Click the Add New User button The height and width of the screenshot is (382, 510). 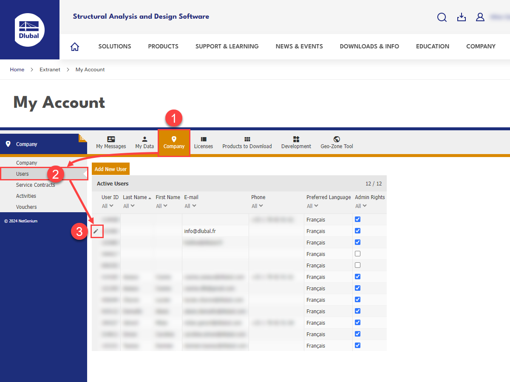pyautogui.click(x=110, y=169)
